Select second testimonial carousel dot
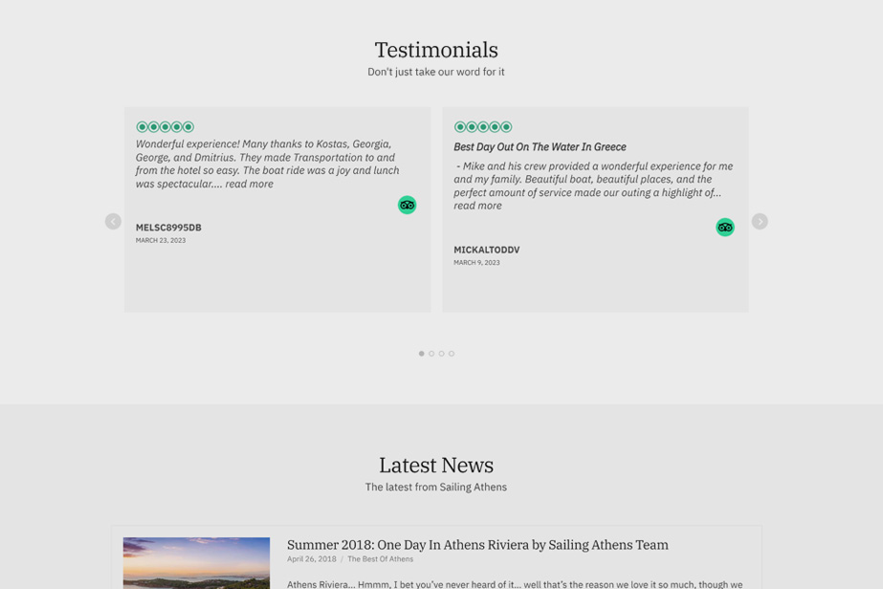The image size is (883, 589). [431, 354]
